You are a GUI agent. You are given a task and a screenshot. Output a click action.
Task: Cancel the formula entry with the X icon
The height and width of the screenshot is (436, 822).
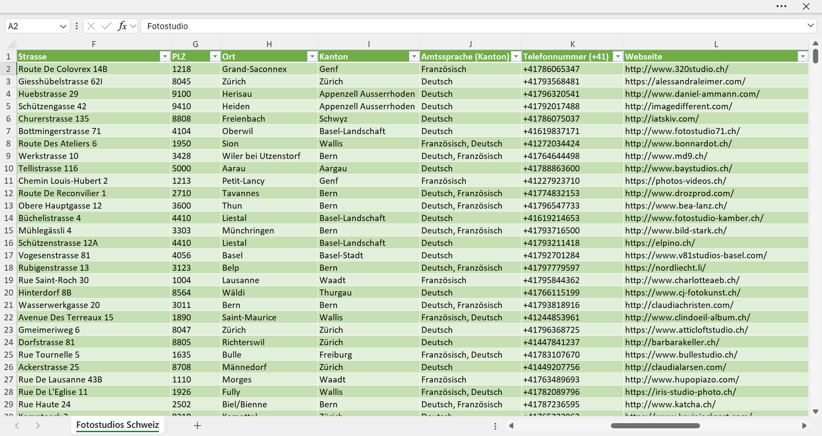pyautogui.click(x=91, y=26)
